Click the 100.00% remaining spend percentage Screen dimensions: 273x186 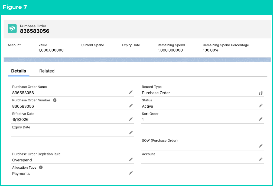click(210, 50)
